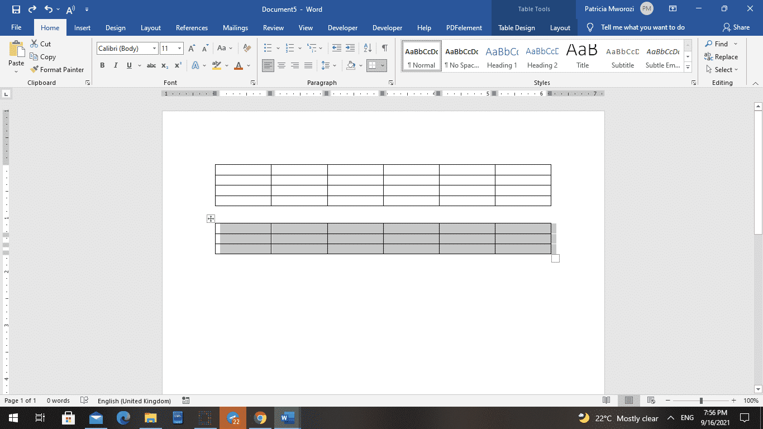Toggle italic formatting
The width and height of the screenshot is (763, 429).
pyautogui.click(x=115, y=65)
